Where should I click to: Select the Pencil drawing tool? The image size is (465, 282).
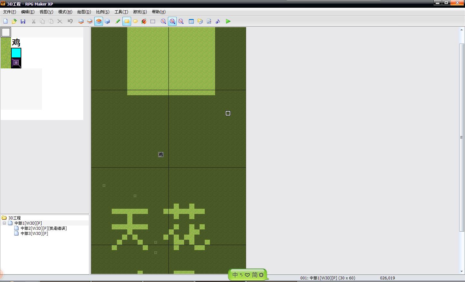pos(118,21)
